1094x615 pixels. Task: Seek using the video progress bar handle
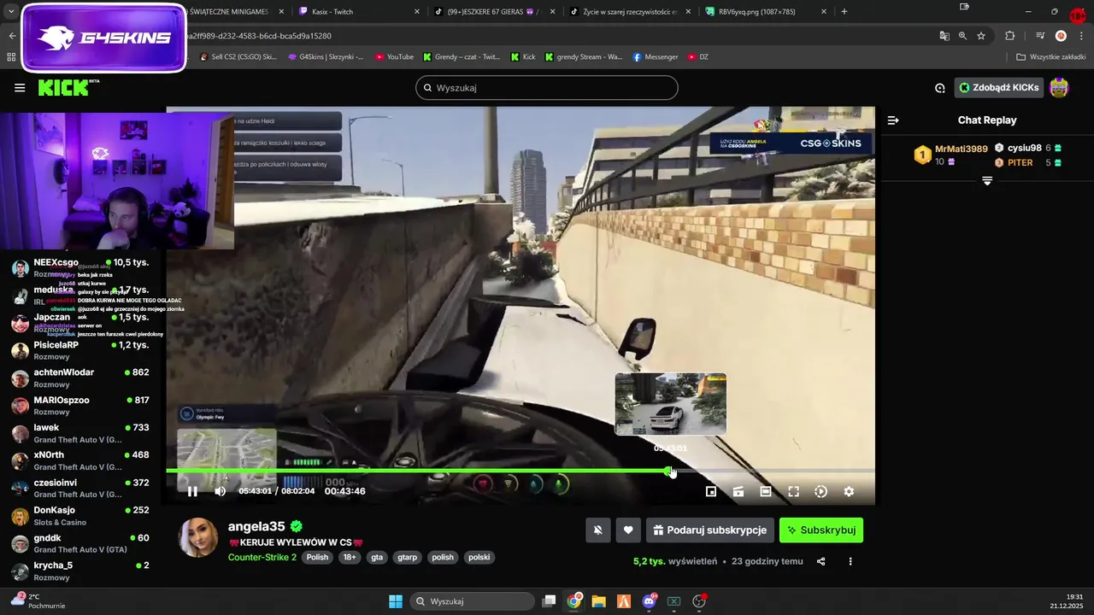pos(668,471)
